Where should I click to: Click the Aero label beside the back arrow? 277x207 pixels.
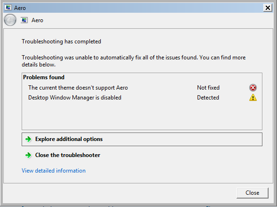[37, 20]
